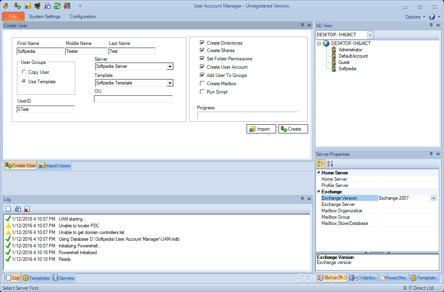Open the Server dropdown list
Screen dimensions: 444x292
170,67
